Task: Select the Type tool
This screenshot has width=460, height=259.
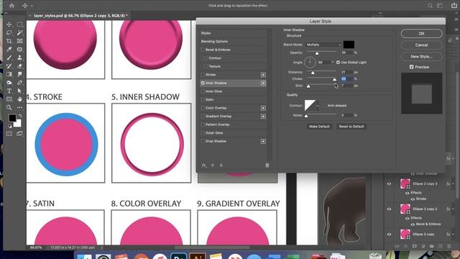Action: tap(9, 91)
